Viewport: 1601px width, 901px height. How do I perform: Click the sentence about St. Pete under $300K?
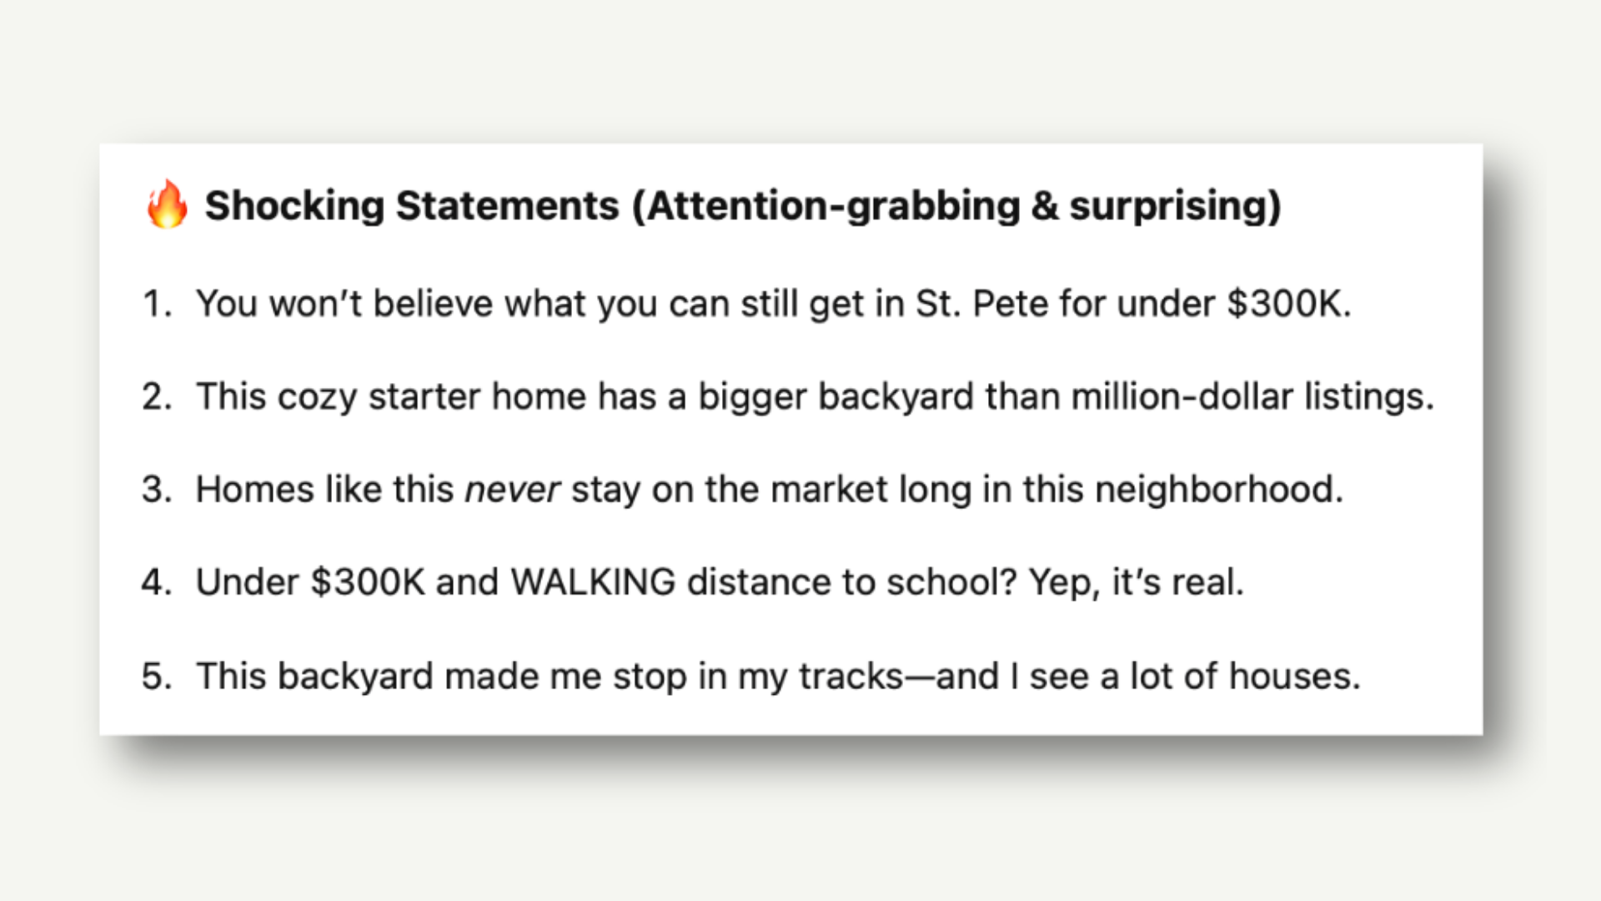pyautogui.click(x=773, y=304)
